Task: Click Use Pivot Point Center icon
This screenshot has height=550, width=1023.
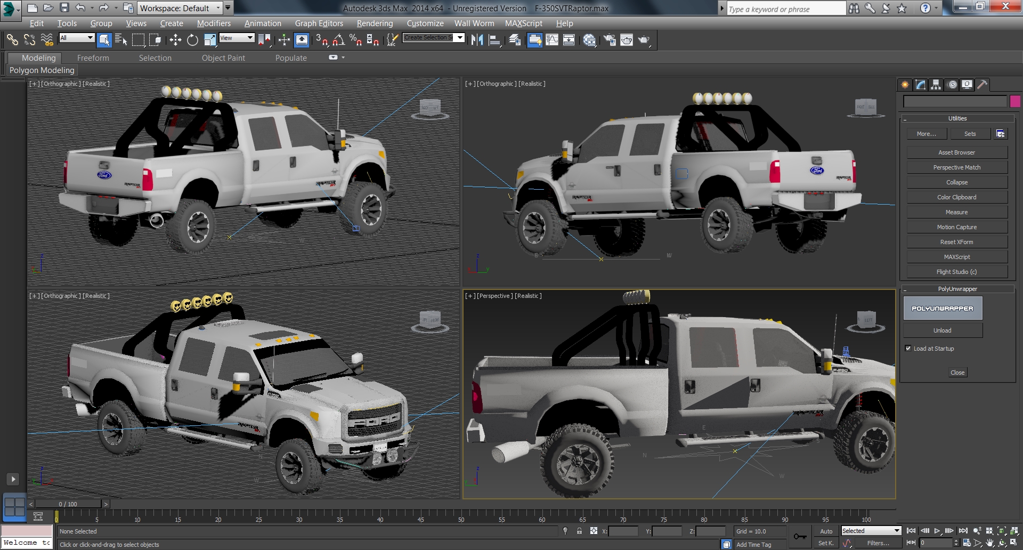Action: (x=264, y=39)
